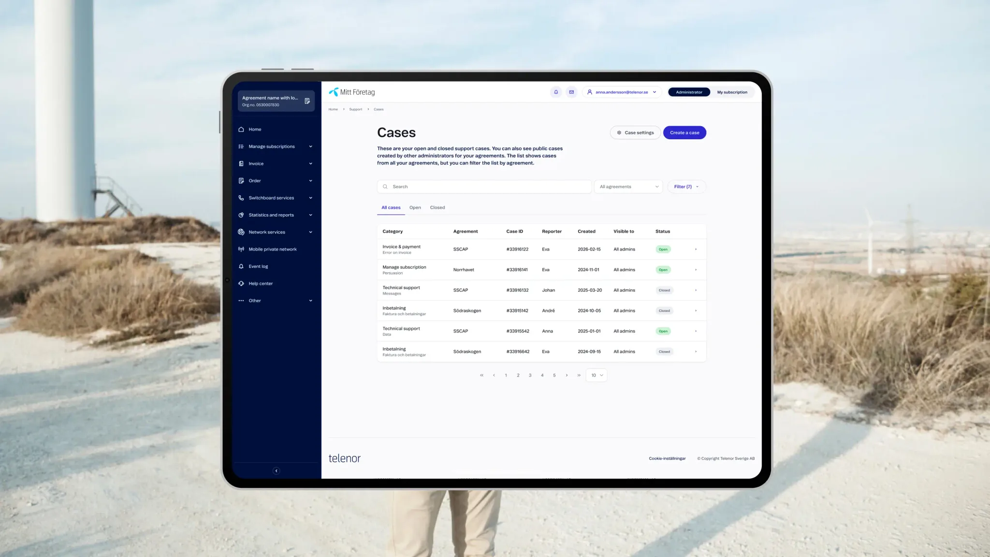Click the Telenor Mitt Företag logo
This screenshot has height=557, width=990.
click(352, 92)
